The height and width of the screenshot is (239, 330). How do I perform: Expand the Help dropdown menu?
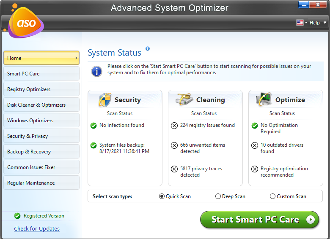(x=324, y=23)
